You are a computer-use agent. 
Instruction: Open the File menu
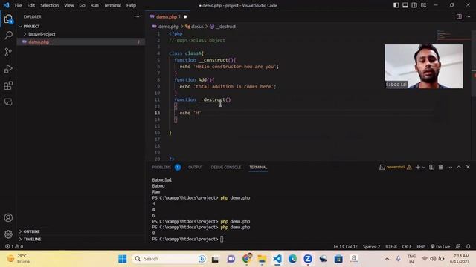pos(18,5)
